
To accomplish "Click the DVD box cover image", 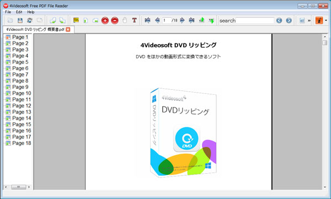I will pyautogui.click(x=183, y=132).
